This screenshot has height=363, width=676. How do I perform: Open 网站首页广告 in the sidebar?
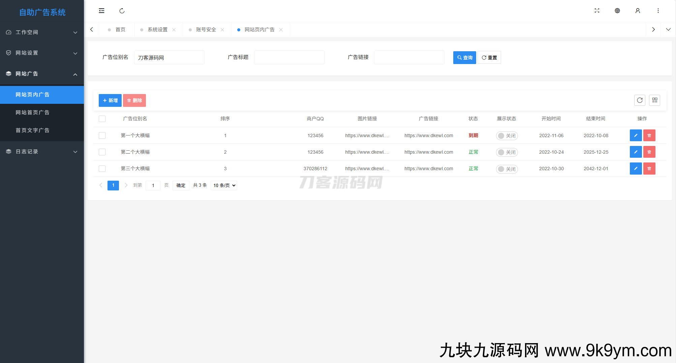point(33,113)
